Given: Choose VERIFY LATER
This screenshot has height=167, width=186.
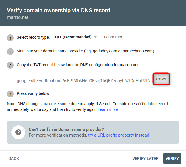Looking at the screenshot, I should (x=145, y=158).
